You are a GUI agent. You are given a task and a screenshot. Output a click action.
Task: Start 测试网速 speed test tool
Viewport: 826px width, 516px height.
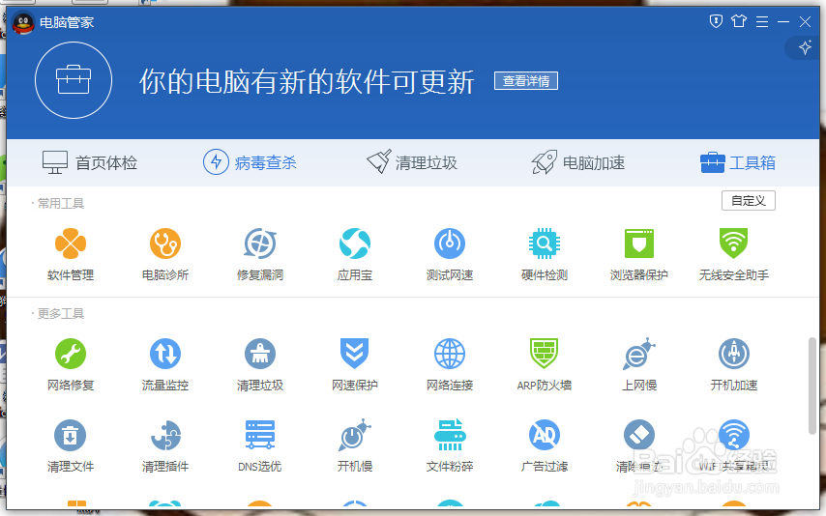[450, 254]
